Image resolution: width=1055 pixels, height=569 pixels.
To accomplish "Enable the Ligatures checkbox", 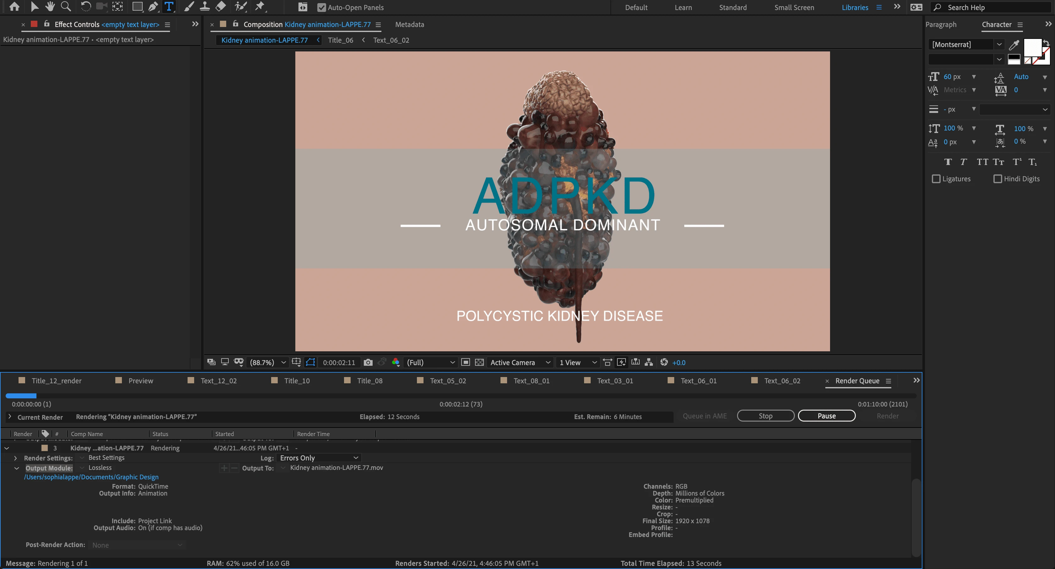I will (936, 179).
